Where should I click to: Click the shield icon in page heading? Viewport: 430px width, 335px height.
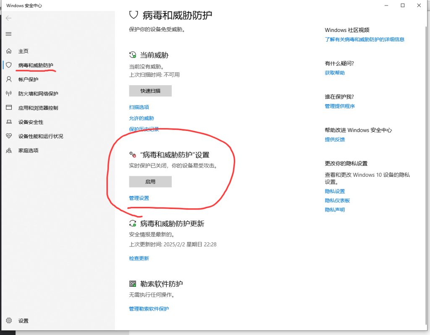(x=134, y=15)
